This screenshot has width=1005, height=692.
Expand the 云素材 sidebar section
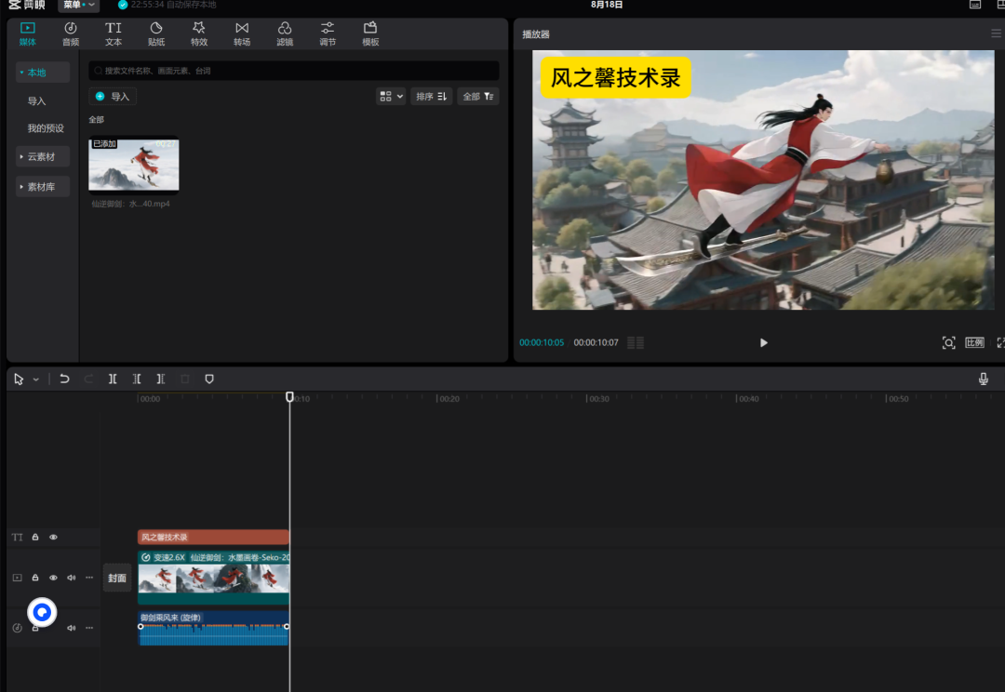pos(42,157)
